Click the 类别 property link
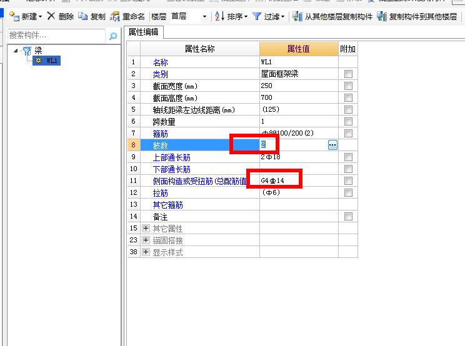The image size is (465, 346). point(161,74)
